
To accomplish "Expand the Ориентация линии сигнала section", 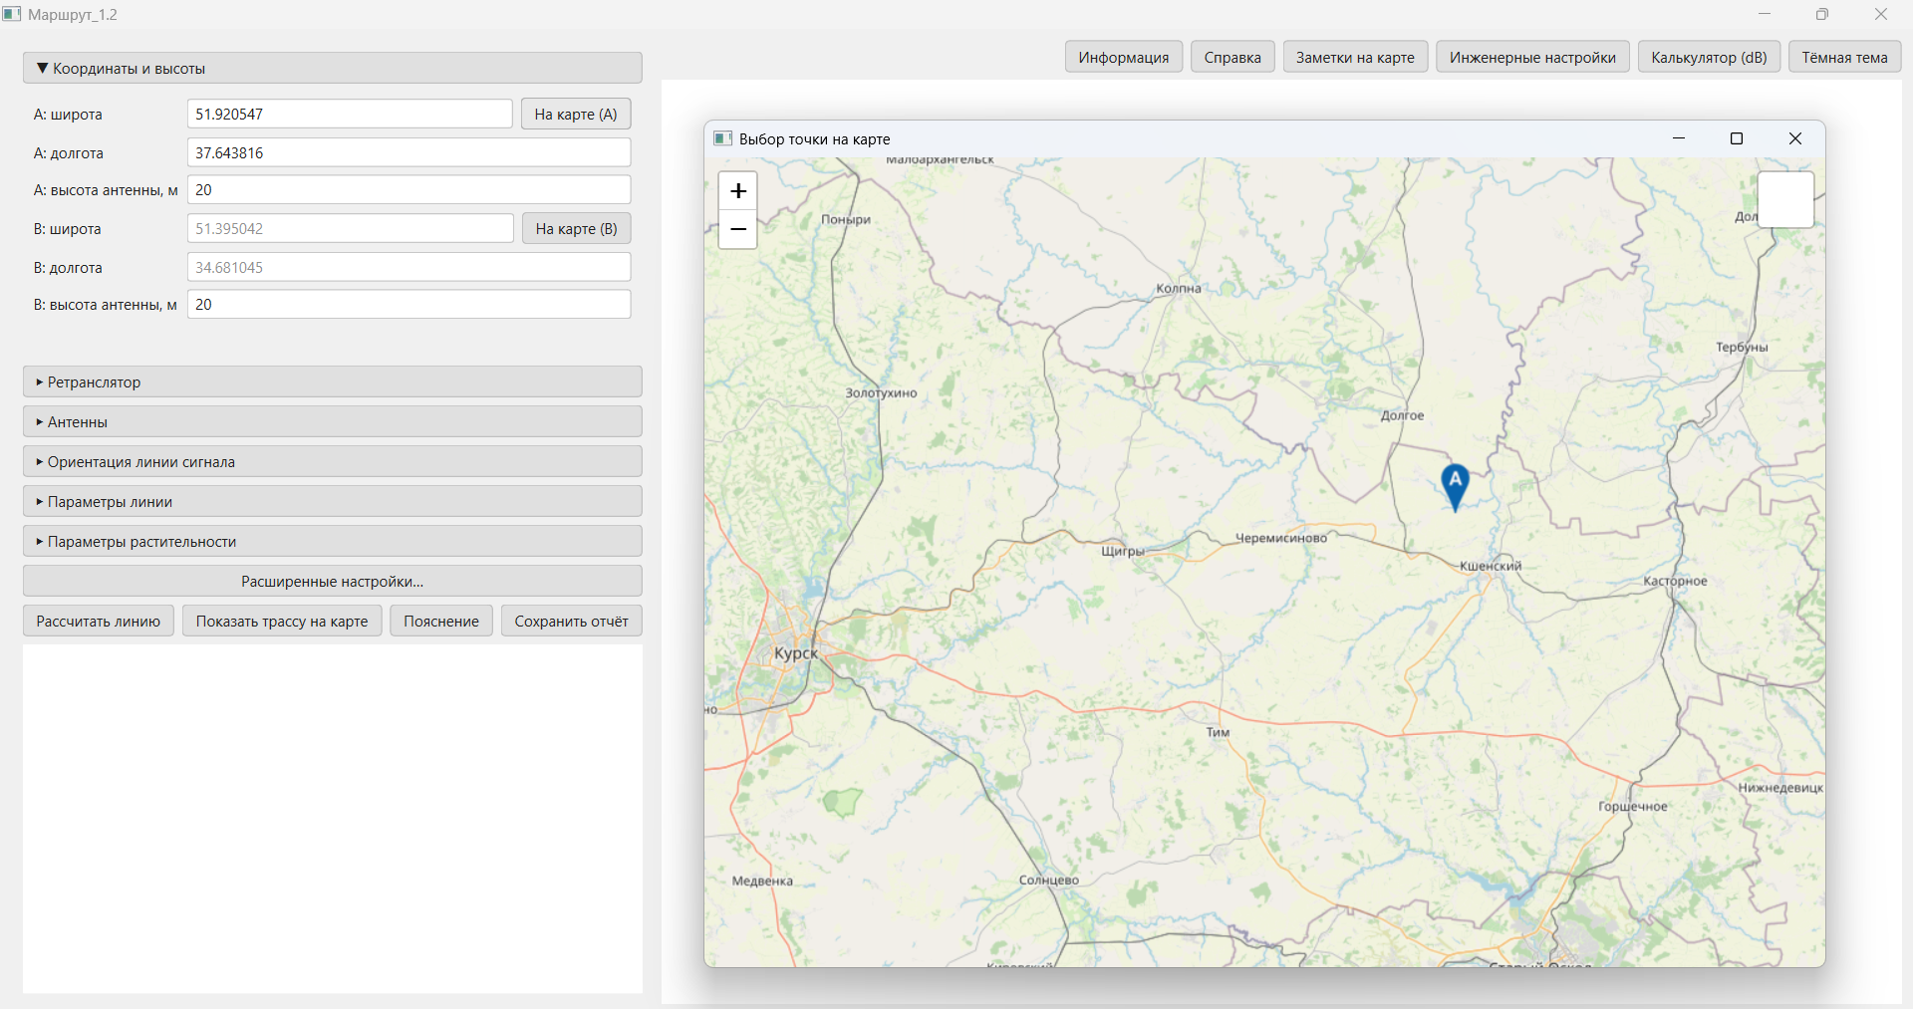I will (x=332, y=462).
